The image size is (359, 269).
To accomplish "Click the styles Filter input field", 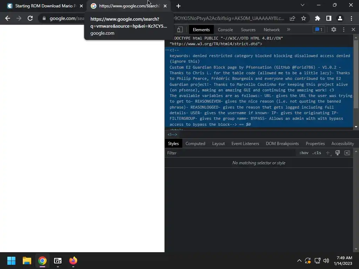I will click(x=230, y=153).
